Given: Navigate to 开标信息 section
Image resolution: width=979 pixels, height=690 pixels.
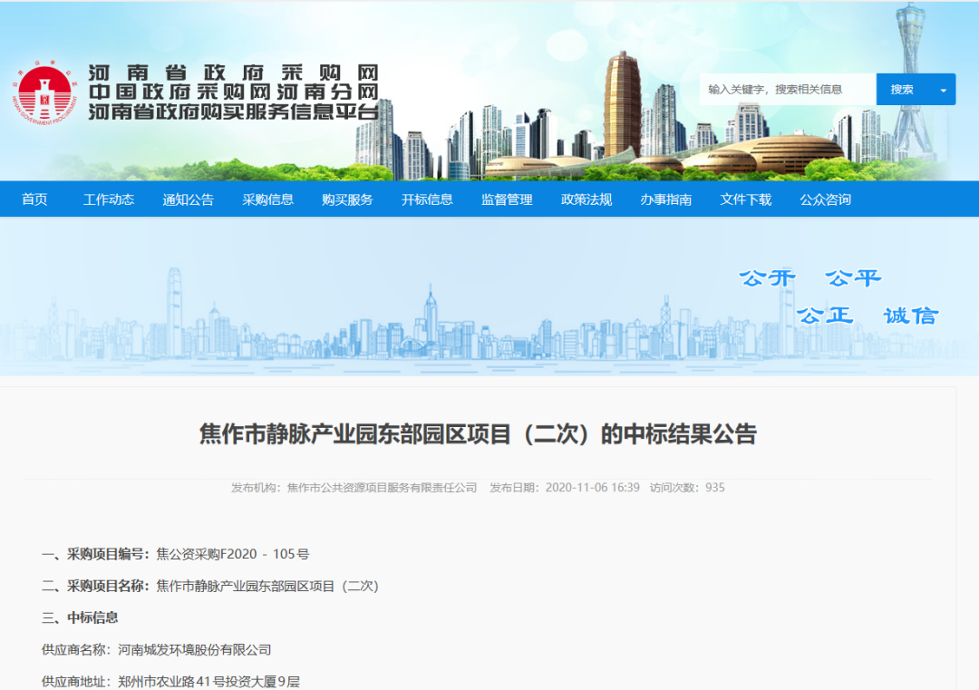Looking at the screenshot, I should tap(427, 199).
